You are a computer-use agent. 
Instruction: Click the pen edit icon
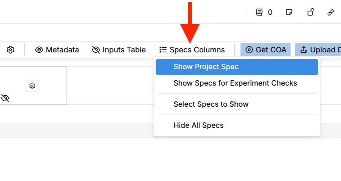click(331, 12)
